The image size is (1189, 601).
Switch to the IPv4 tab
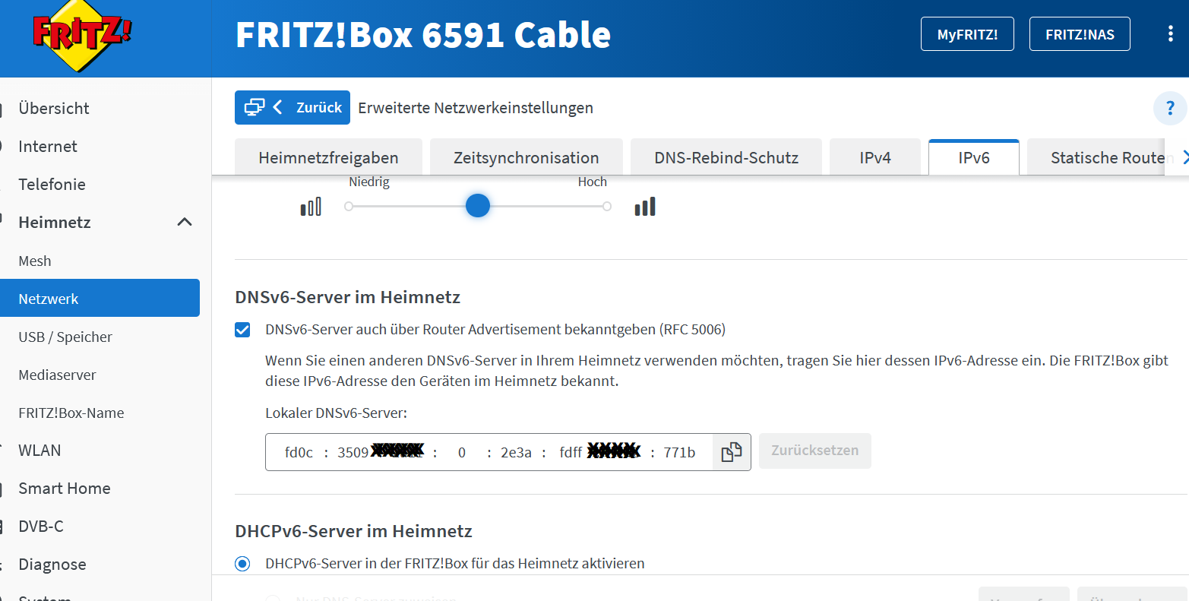point(874,158)
